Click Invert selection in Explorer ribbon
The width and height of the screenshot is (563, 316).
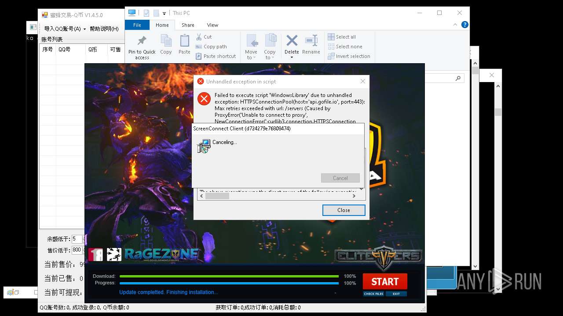[349, 56]
